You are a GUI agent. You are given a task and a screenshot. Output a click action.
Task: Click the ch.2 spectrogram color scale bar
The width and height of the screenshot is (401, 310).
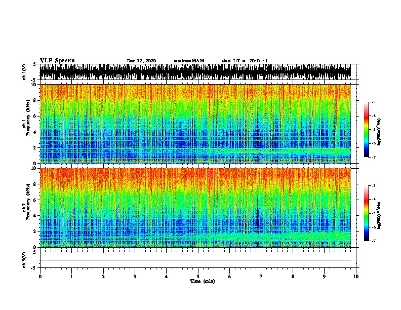[367, 213]
